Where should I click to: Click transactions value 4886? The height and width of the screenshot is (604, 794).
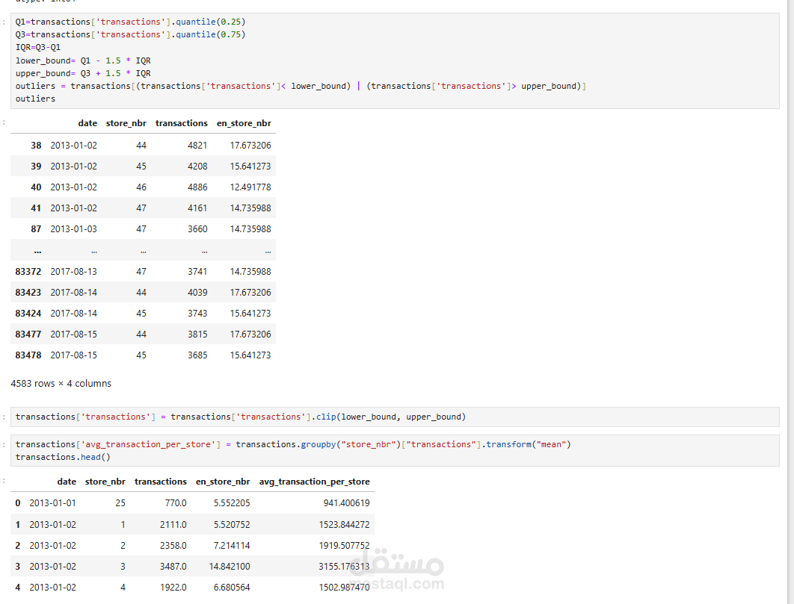tap(197, 187)
